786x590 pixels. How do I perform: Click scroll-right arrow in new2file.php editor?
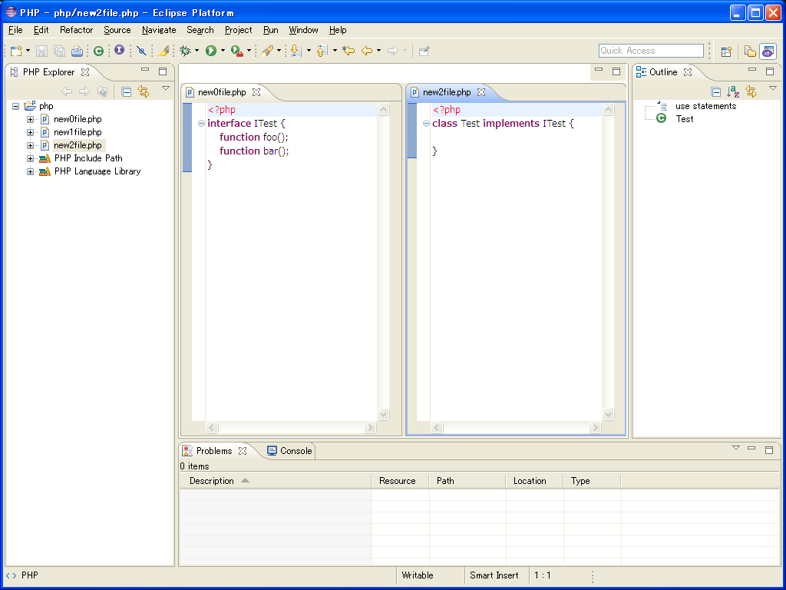pos(595,427)
